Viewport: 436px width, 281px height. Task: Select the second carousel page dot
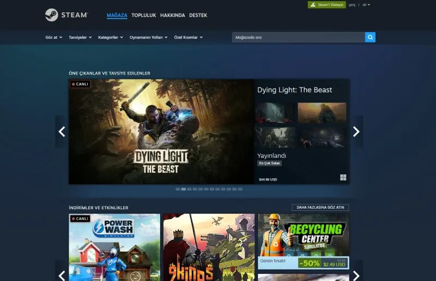(184, 189)
